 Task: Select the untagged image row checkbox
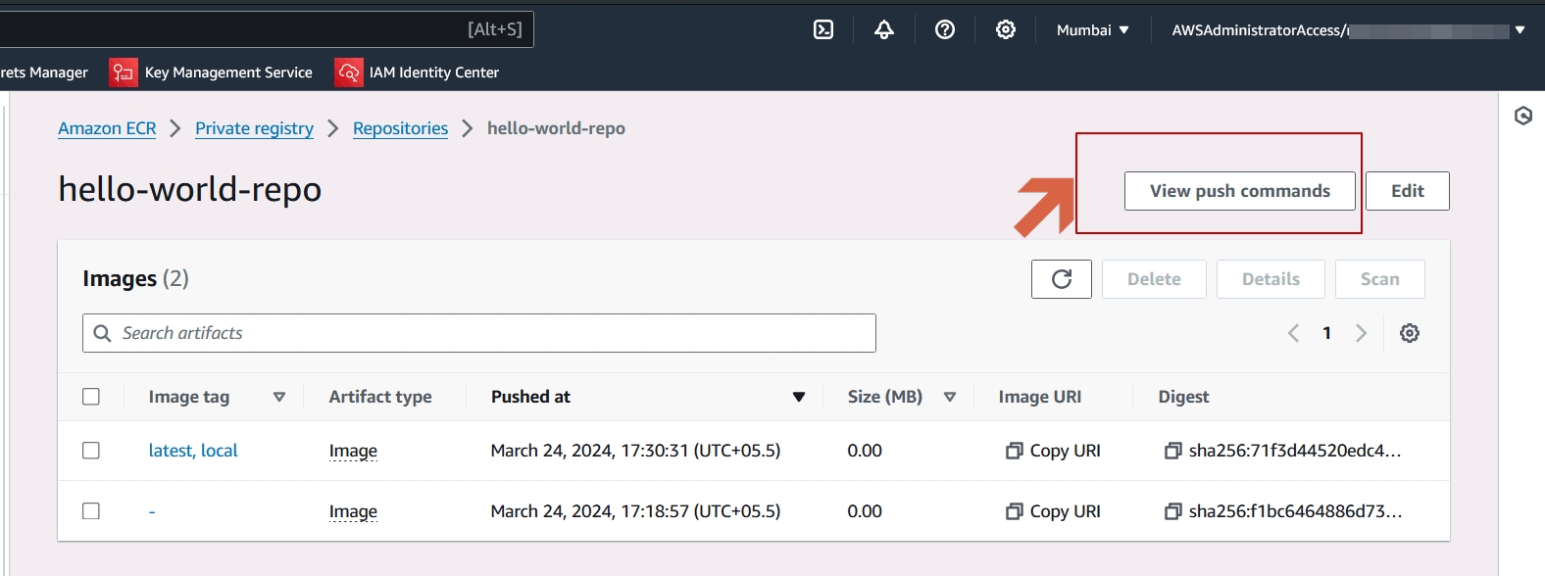[x=91, y=511]
